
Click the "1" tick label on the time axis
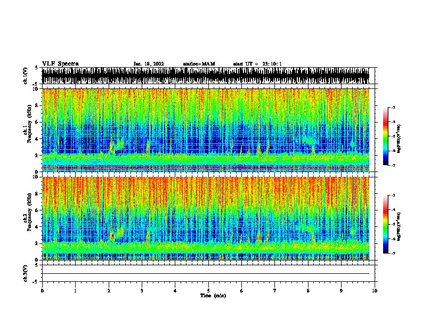coord(75,291)
